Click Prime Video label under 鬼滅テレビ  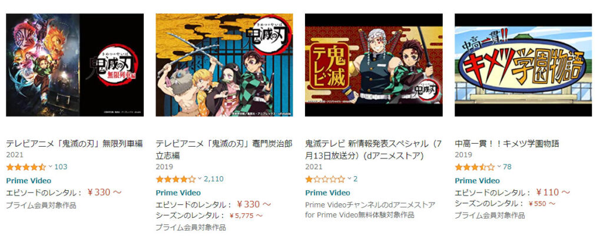[x=327, y=193]
